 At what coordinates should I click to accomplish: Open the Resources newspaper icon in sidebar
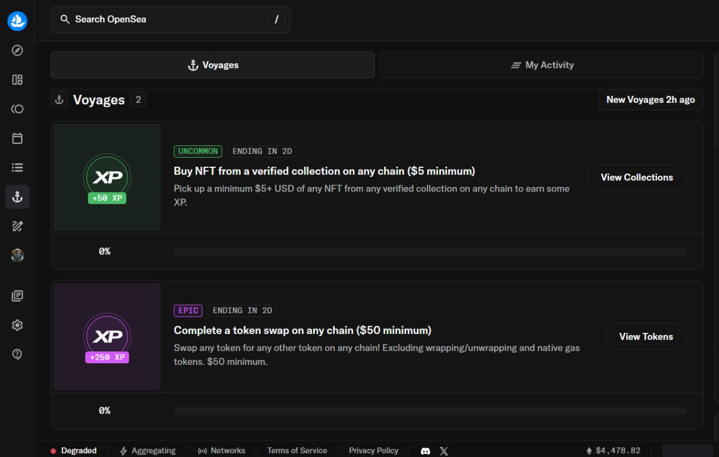pyautogui.click(x=17, y=296)
